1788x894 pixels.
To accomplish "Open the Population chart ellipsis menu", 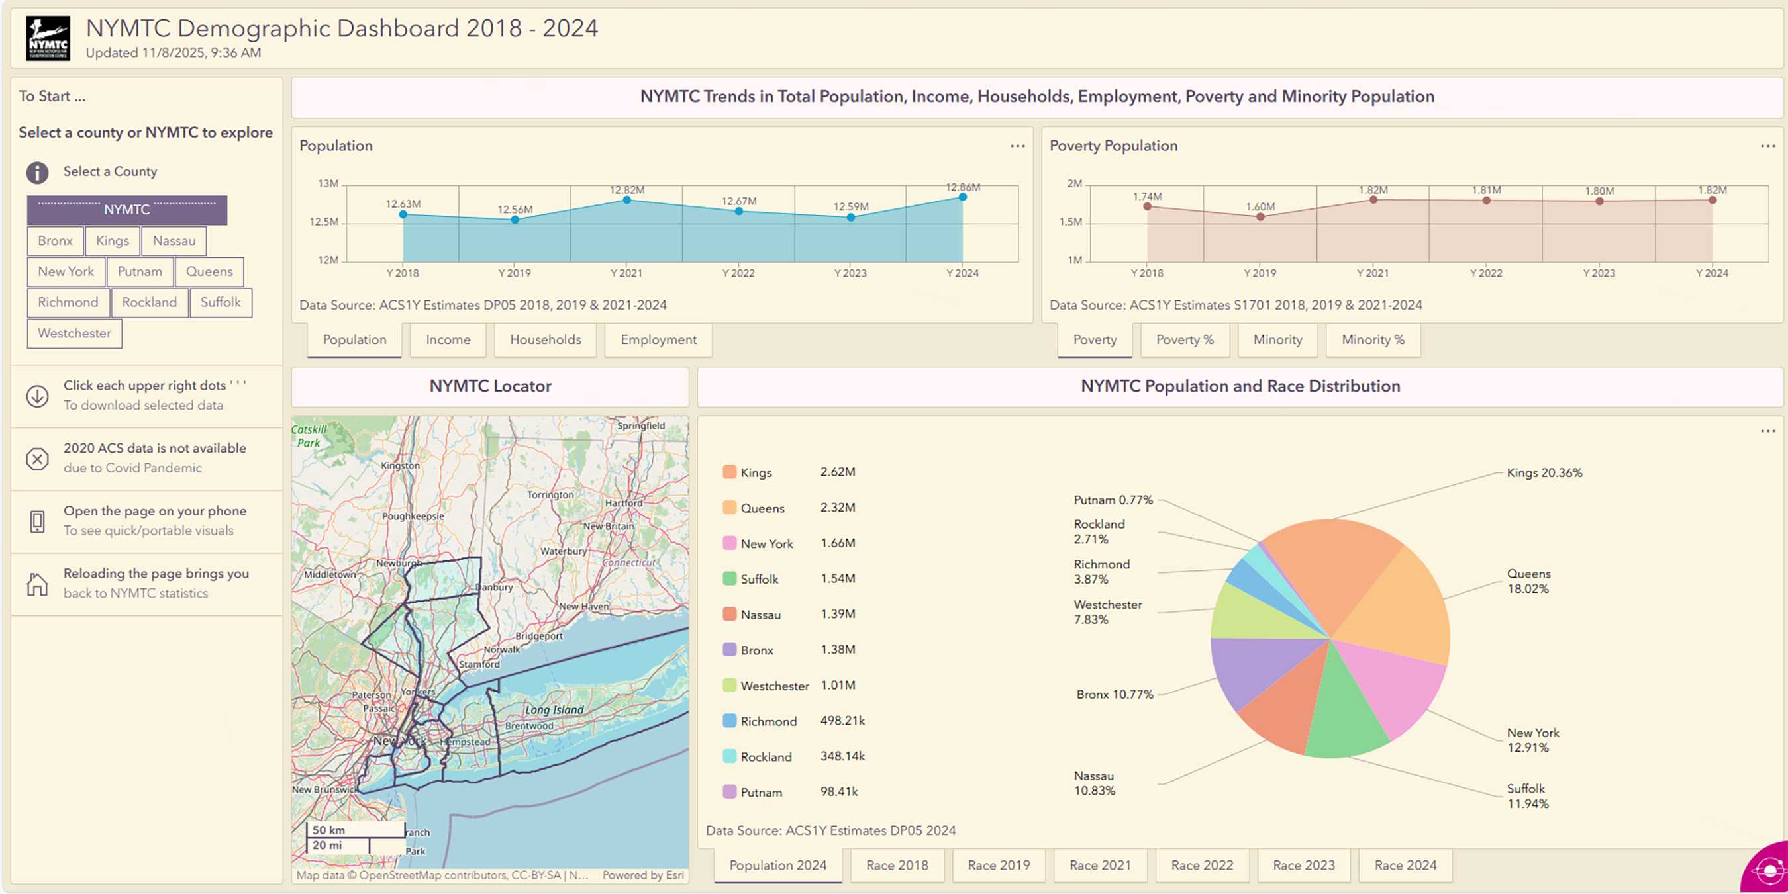I will (1017, 146).
